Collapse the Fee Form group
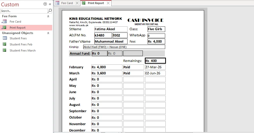Image resolution: width=254 pixels, height=133 pixels. (48, 16)
